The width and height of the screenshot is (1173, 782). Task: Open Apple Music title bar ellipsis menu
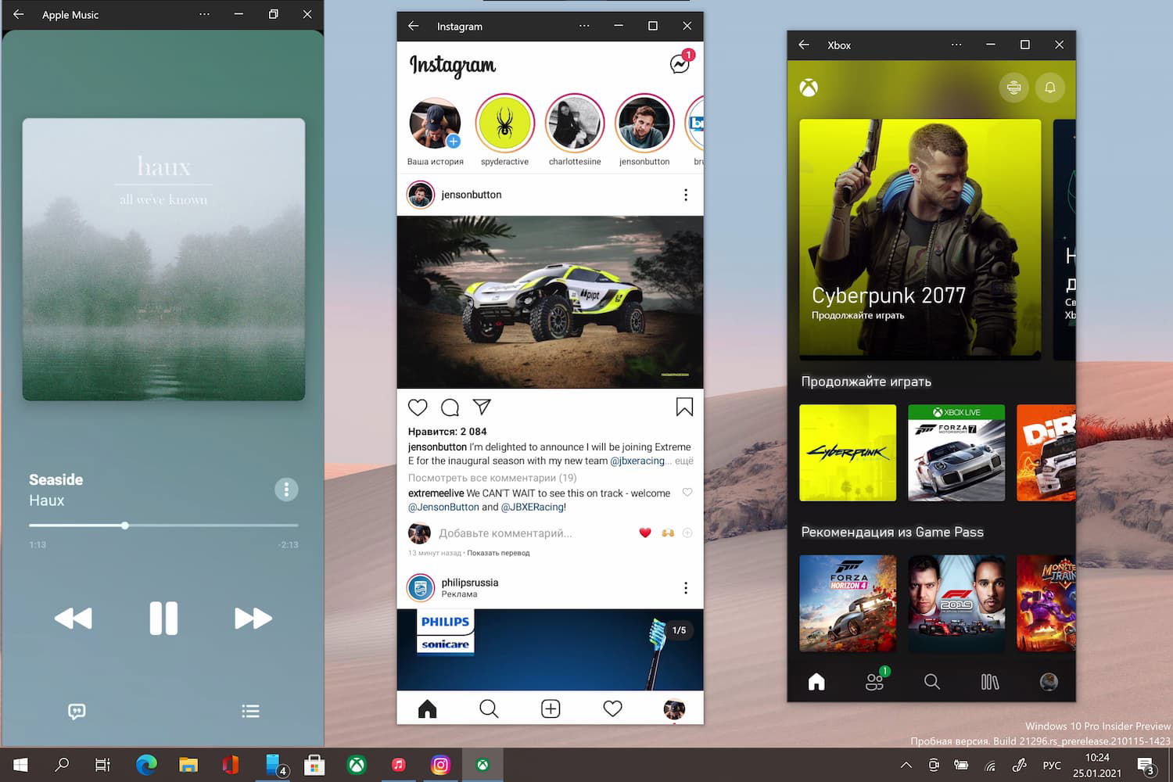(x=204, y=14)
